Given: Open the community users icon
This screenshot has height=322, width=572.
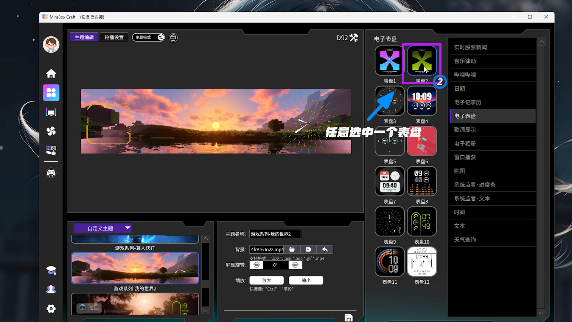Looking at the screenshot, I should (51, 289).
